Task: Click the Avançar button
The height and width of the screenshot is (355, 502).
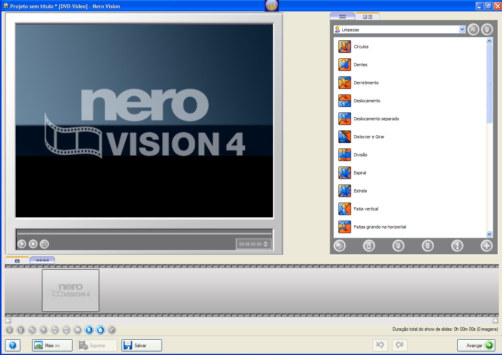Action: 476,346
